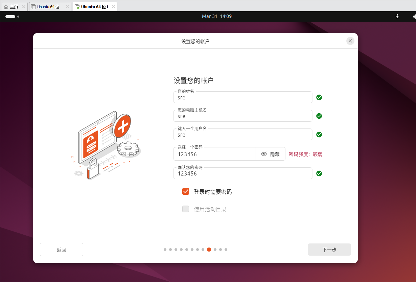Click into the 您的姓名 input field
This screenshot has height=282, width=416.
243,97
